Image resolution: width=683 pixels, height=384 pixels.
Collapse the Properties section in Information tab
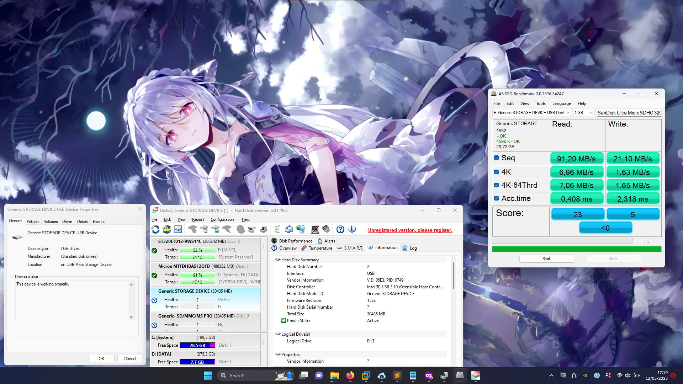click(x=277, y=354)
